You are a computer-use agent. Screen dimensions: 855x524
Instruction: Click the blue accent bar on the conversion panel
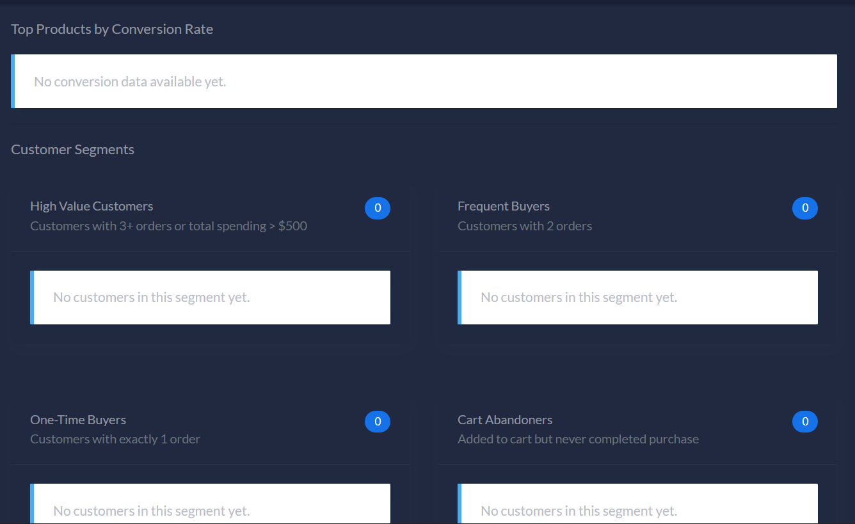(12, 81)
